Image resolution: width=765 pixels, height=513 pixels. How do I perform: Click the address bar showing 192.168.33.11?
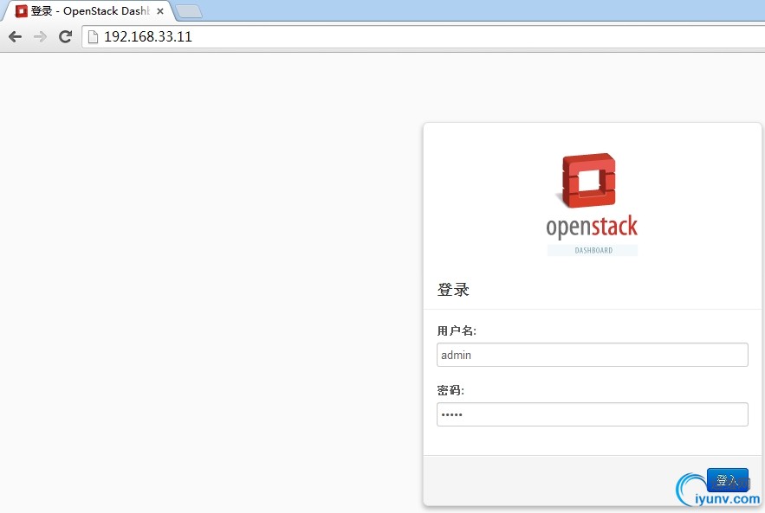click(x=424, y=36)
